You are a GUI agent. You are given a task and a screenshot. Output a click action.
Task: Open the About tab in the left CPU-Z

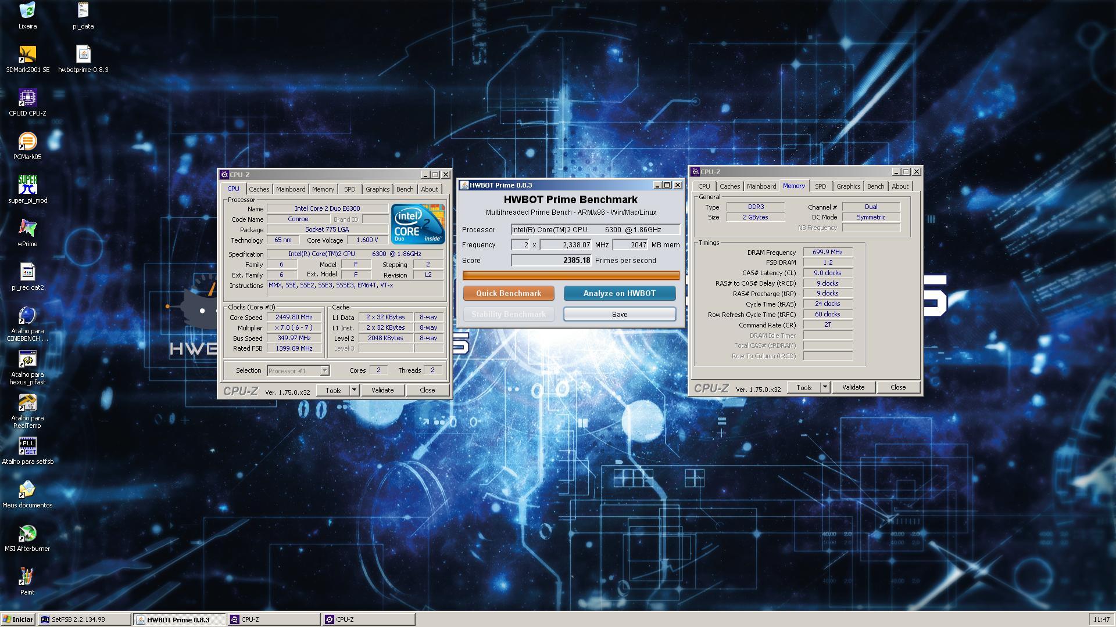(x=429, y=189)
